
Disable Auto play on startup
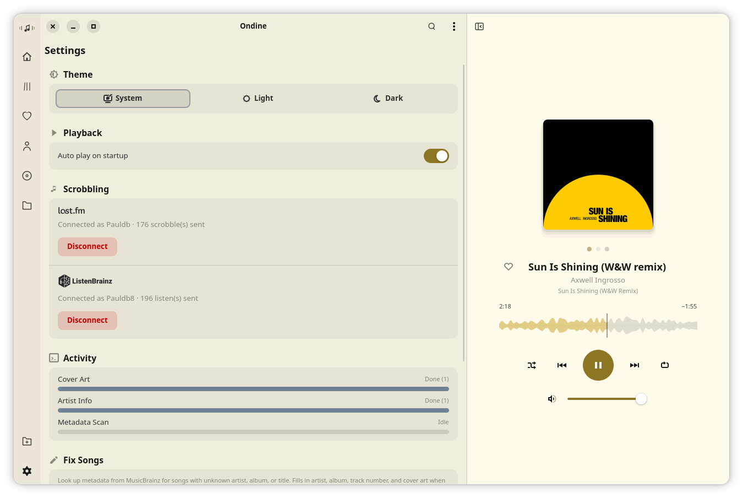tap(436, 156)
